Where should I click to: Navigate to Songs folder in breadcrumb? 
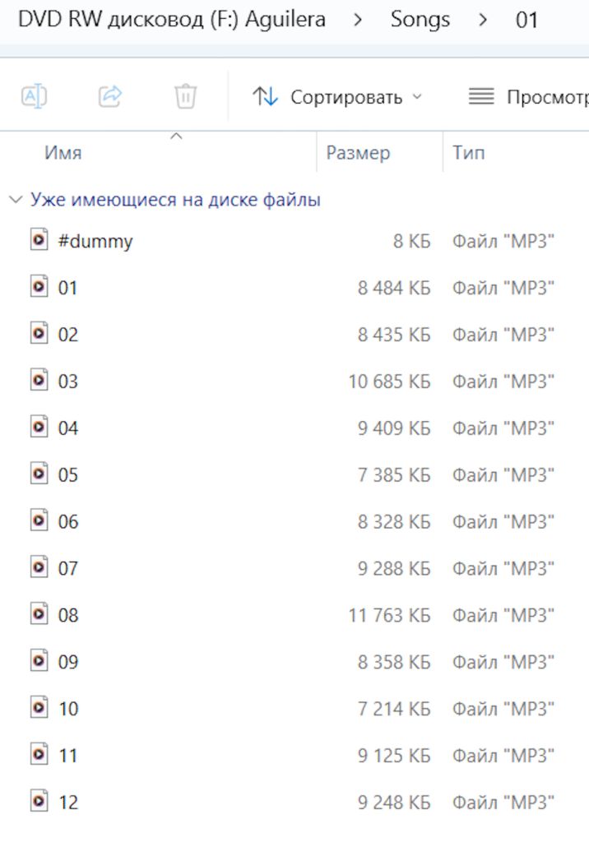[x=420, y=20]
